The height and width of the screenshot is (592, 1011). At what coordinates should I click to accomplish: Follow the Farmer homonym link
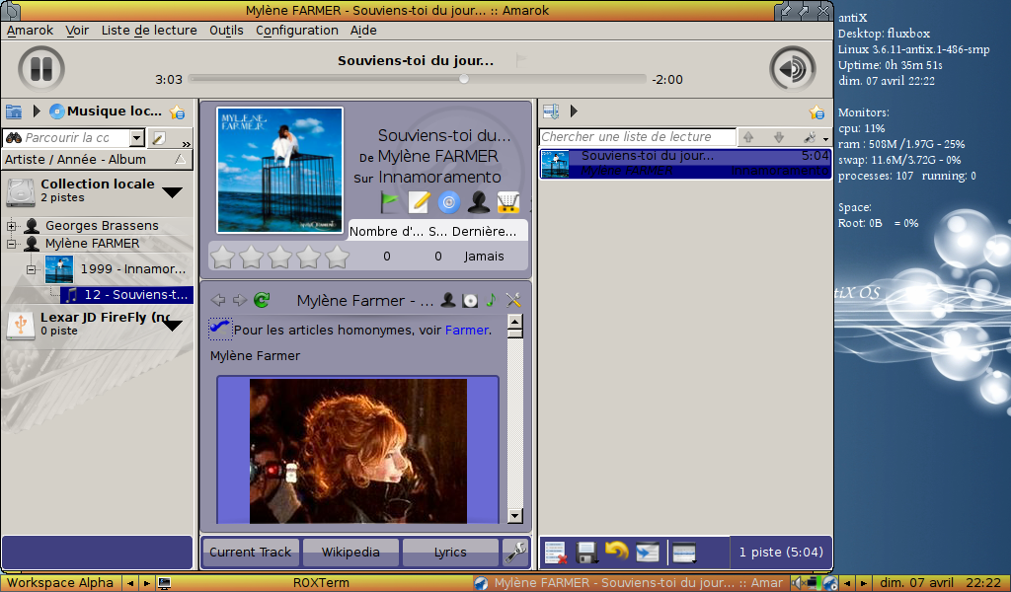467,330
